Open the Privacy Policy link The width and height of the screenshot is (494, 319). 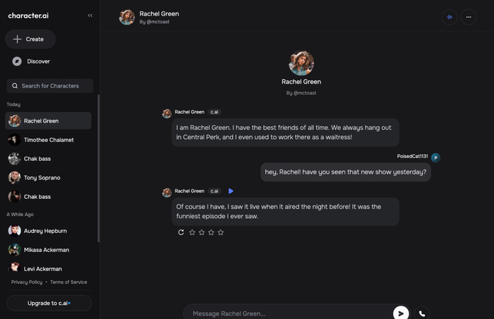pos(27,282)
